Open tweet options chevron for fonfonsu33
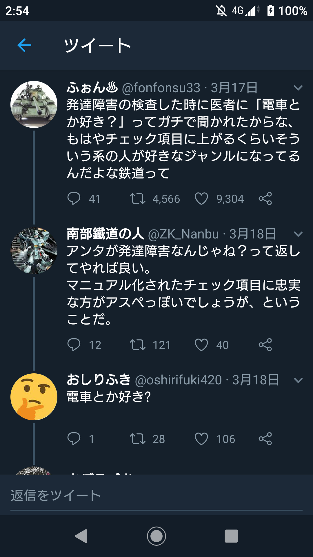313x557 pixels. tap(298, 88)
